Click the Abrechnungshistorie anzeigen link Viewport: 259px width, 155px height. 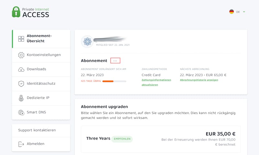[x=199, y=80]
